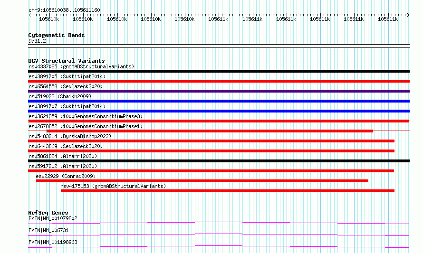The width and height of the screenshot is (423, 253).
Task: Open variant nsv519023 Shaikh2009 label
Action: 60,96
